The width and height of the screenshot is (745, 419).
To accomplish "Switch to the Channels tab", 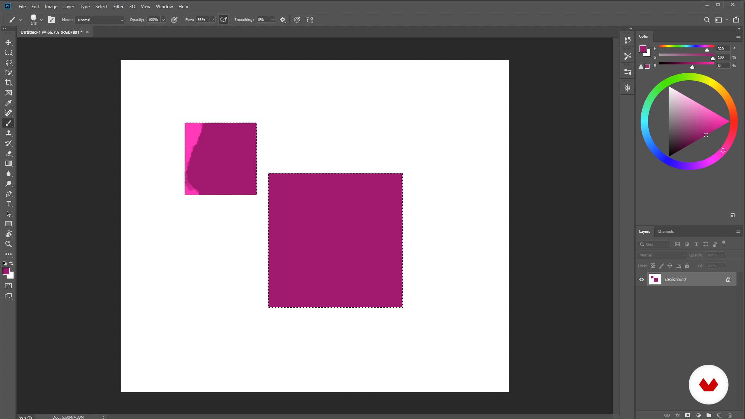I will [665, 232].
